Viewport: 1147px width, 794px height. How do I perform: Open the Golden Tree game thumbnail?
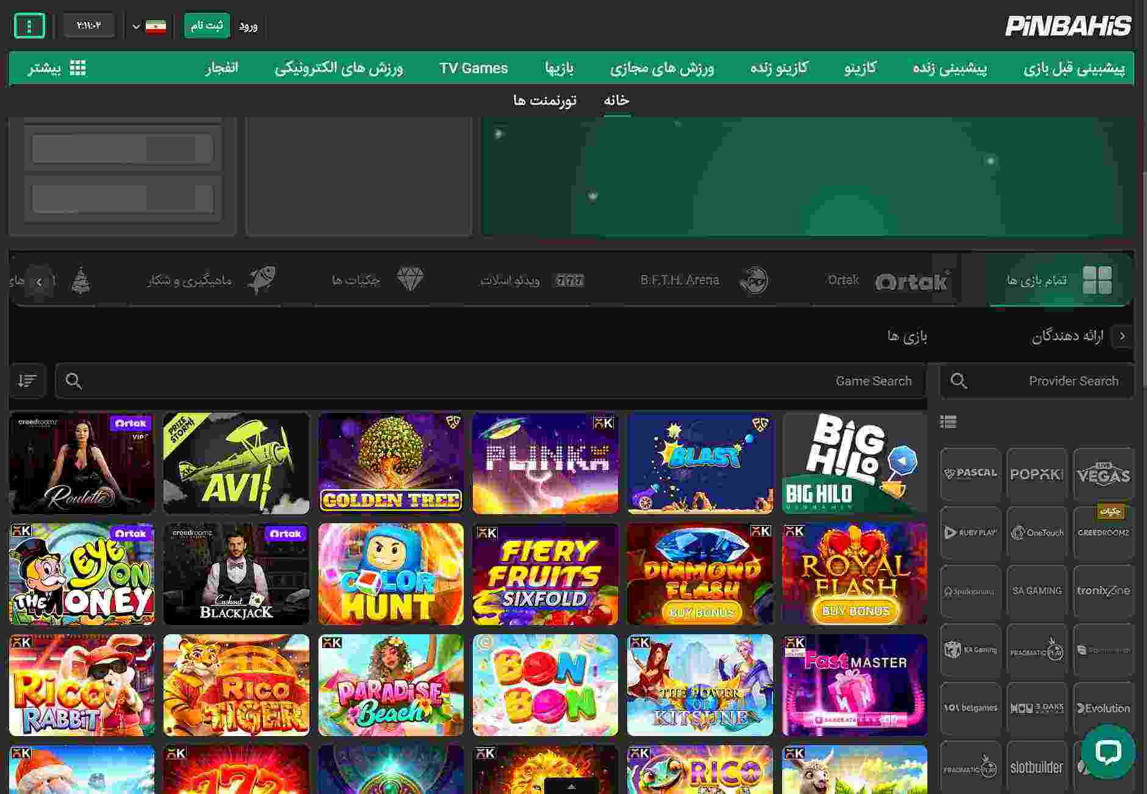click(x=390, y=463)
